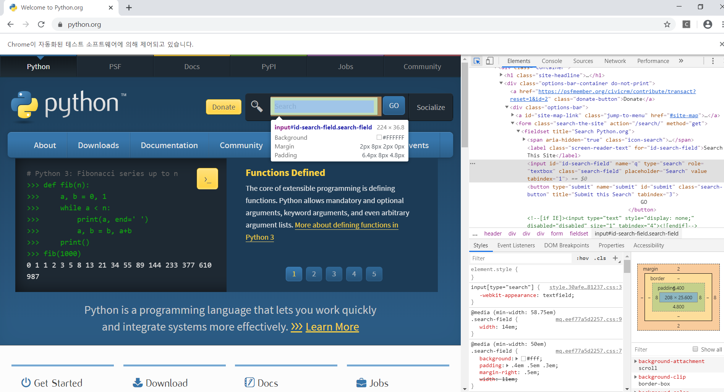Launch the interactive shell yellow button
This screenshot has height=392, width=724.
[x=207, y=179]
